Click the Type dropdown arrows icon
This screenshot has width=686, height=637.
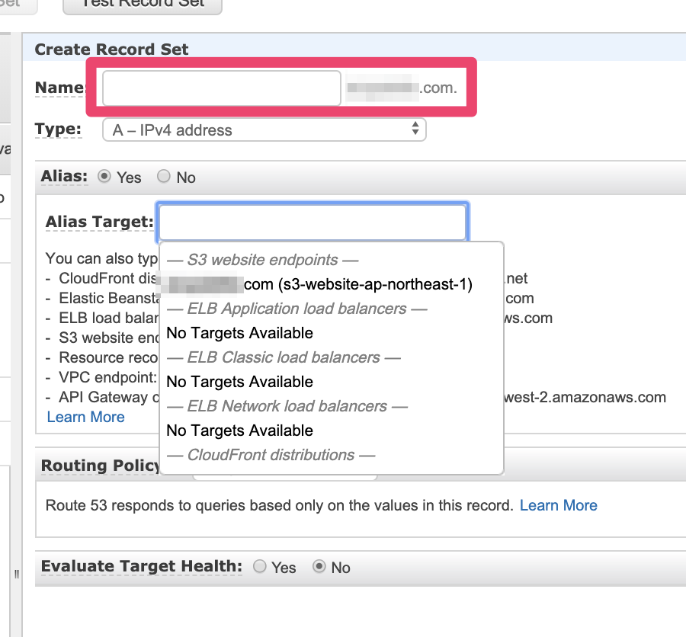[x=415, y=130]
